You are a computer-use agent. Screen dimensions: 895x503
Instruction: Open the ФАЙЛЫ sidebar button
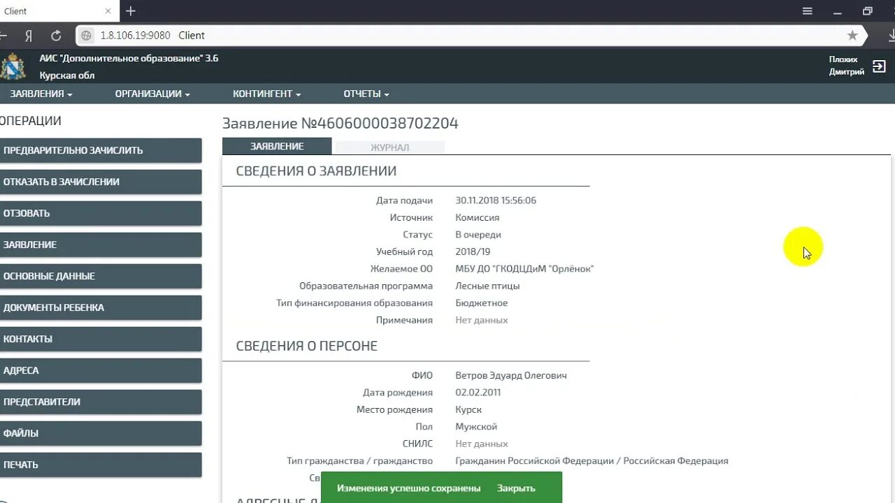click(x=101, y=433)
